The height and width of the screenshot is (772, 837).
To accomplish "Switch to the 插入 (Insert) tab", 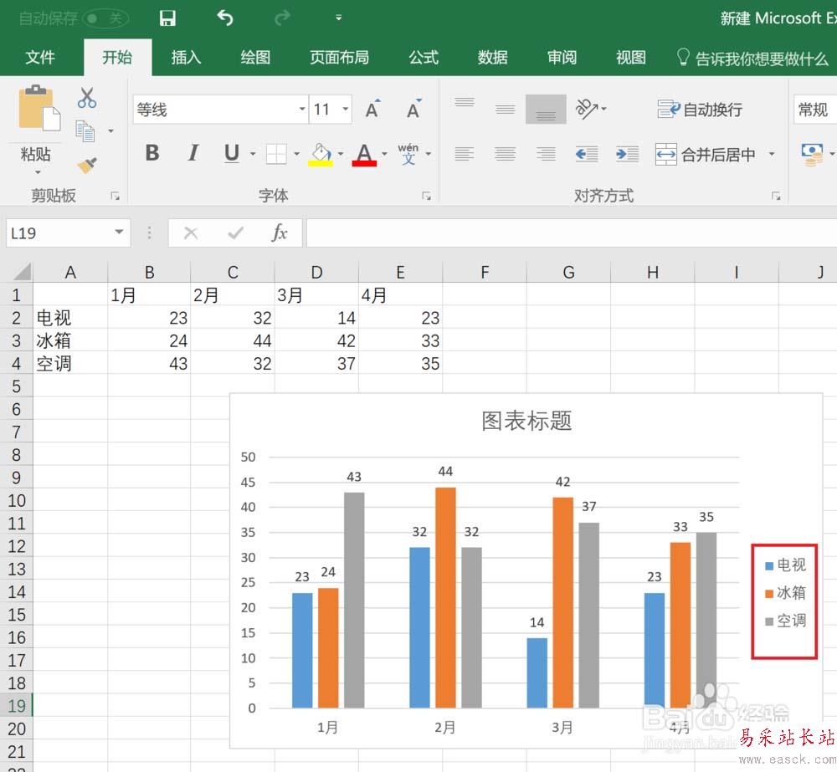I will point(186,57).
